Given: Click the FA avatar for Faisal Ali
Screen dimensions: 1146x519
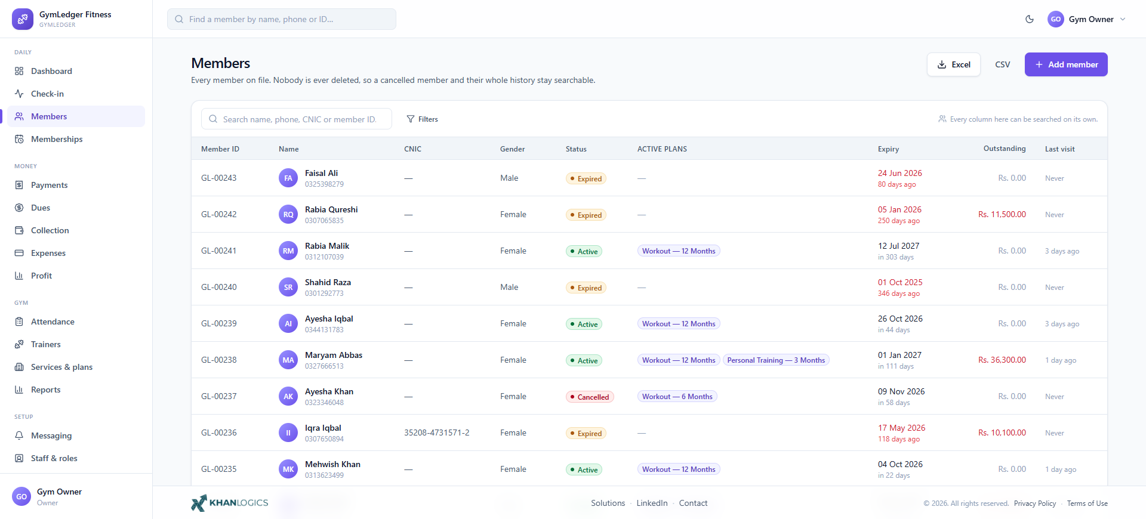Looking at the screenshot, I should [x=288, y=178].
